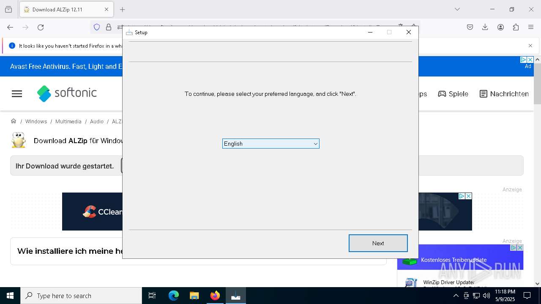Dismiss the Firefox notification bar

[530, 46]
